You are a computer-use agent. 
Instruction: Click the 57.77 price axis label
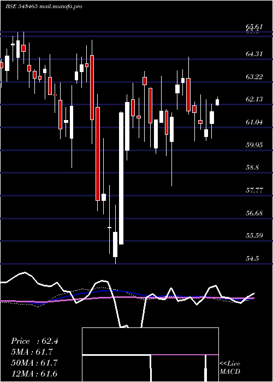coord(254,190)
